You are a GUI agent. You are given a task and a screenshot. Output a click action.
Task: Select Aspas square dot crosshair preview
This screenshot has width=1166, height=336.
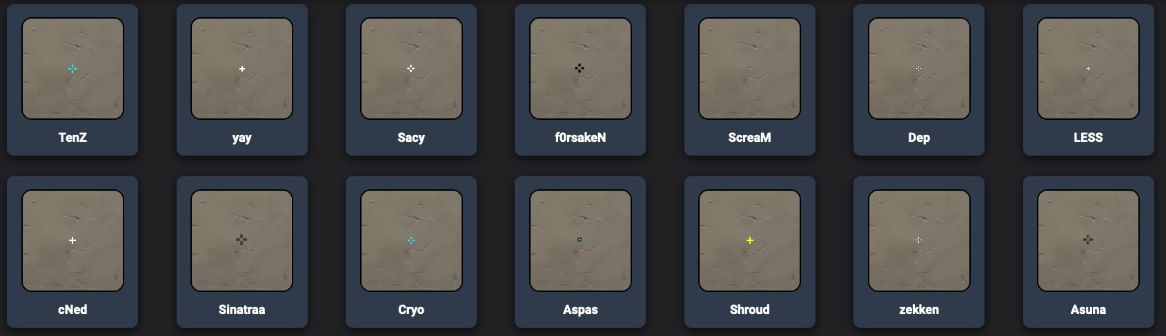pyautogui.click(x=580, y=240)
